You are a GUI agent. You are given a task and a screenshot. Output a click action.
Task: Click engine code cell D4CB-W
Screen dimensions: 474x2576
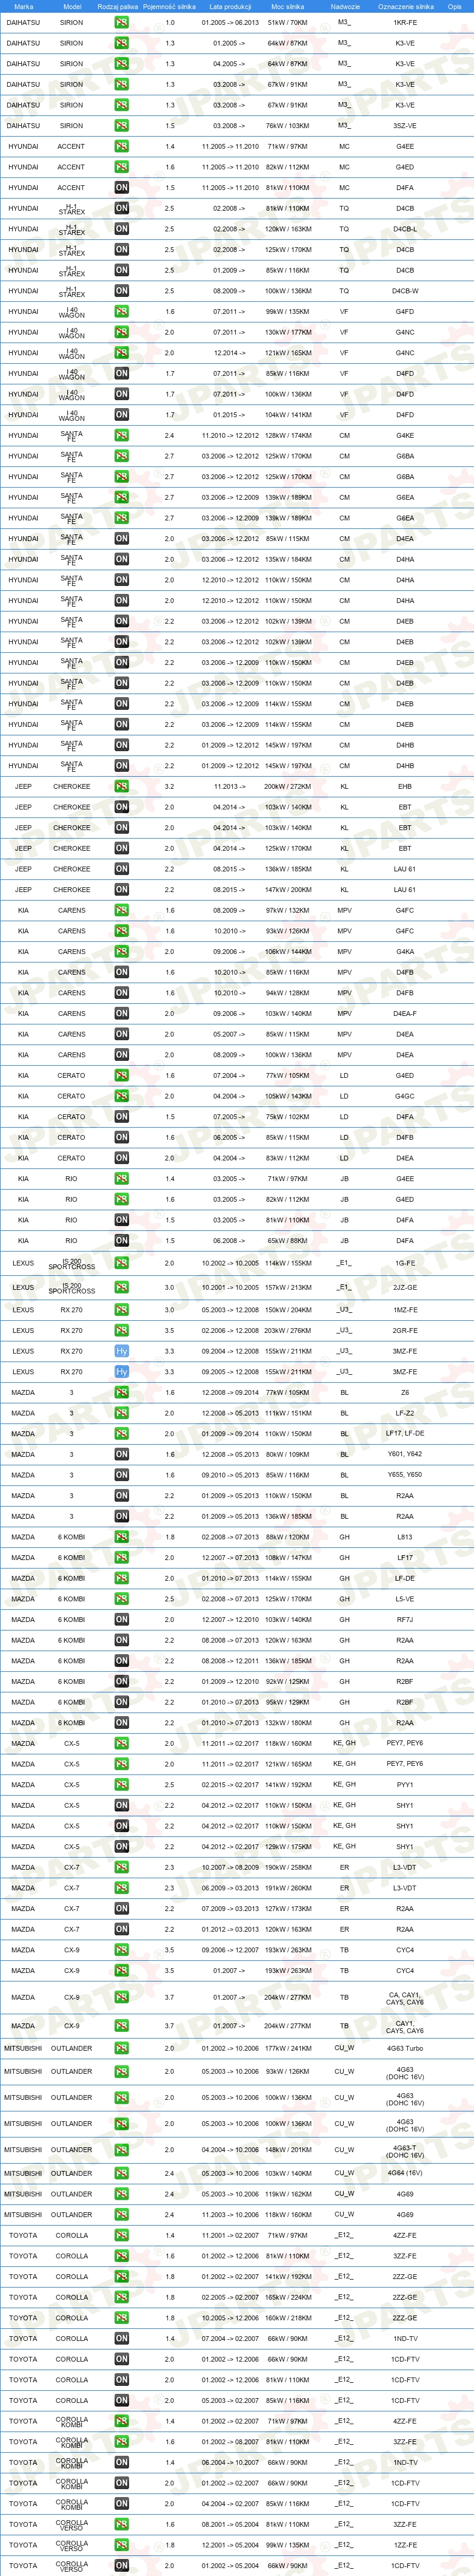405,291
